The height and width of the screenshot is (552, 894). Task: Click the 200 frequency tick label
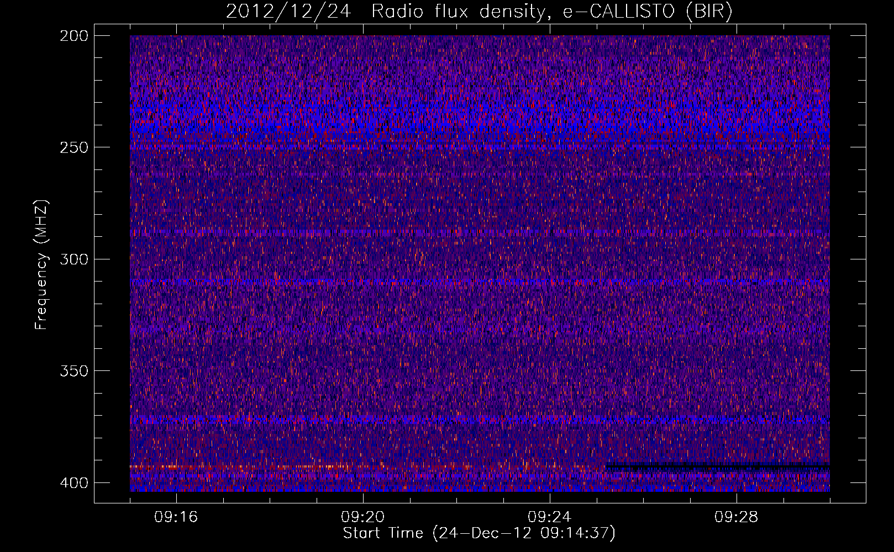click(x=73, y=36)
